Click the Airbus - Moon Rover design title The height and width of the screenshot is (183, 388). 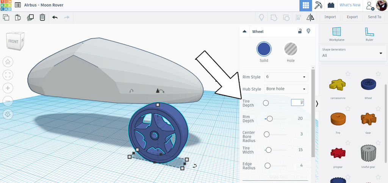(x=44, y=5)
